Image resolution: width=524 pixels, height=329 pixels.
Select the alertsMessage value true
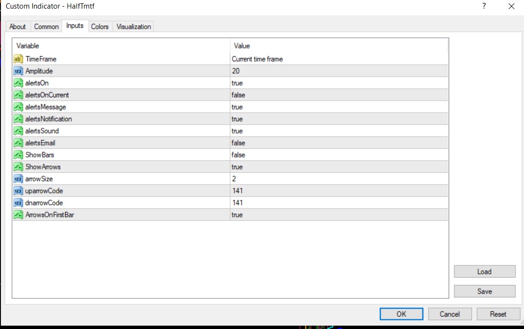[x=237, y=107]
